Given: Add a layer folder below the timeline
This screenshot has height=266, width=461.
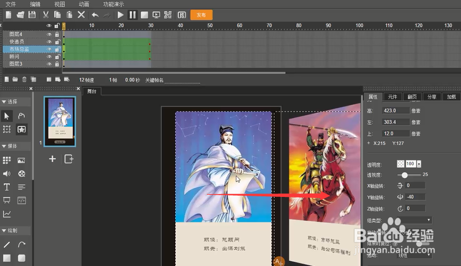Looking at the screenshot, I should pos(15,79).
